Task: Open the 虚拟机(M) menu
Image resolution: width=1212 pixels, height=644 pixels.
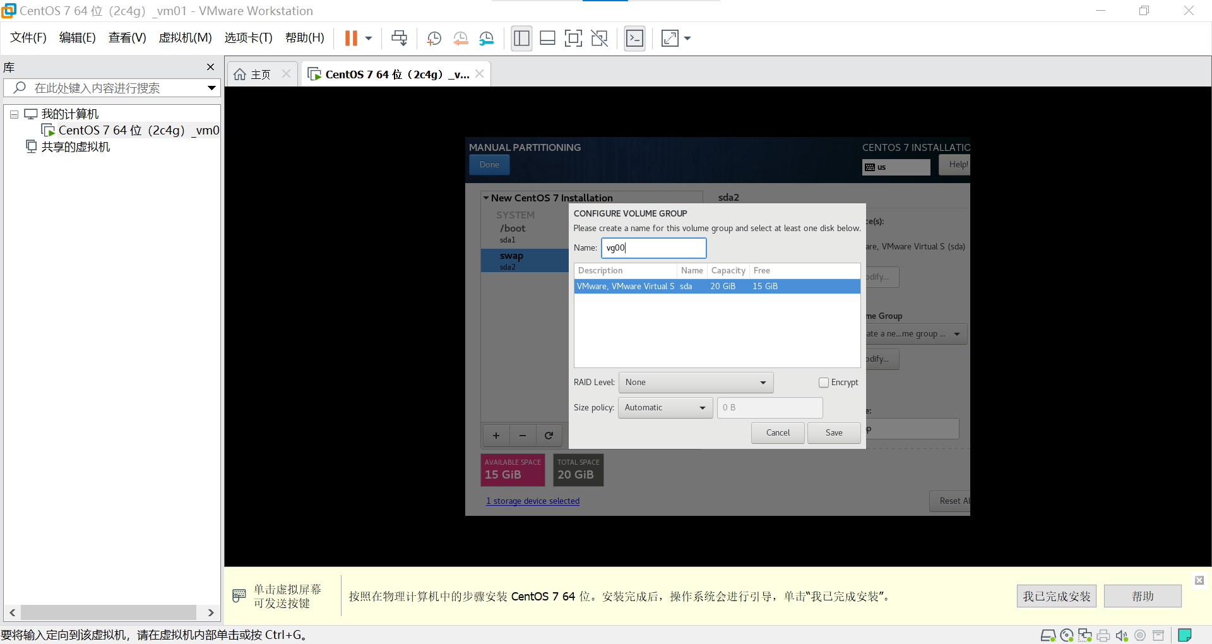Action: tap(185, 38)
